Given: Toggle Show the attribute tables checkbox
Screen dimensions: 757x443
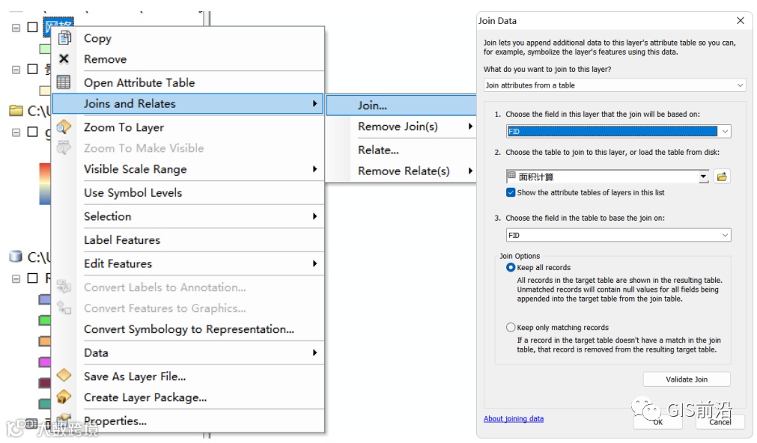Looking at the screenshot, I should coord(511,192).
